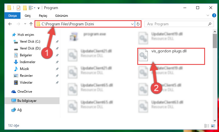The width and height of the screenshot is (219, 132).
Task: Open the Görünüm ribbon tab
Action: click(x=62, y=16)
